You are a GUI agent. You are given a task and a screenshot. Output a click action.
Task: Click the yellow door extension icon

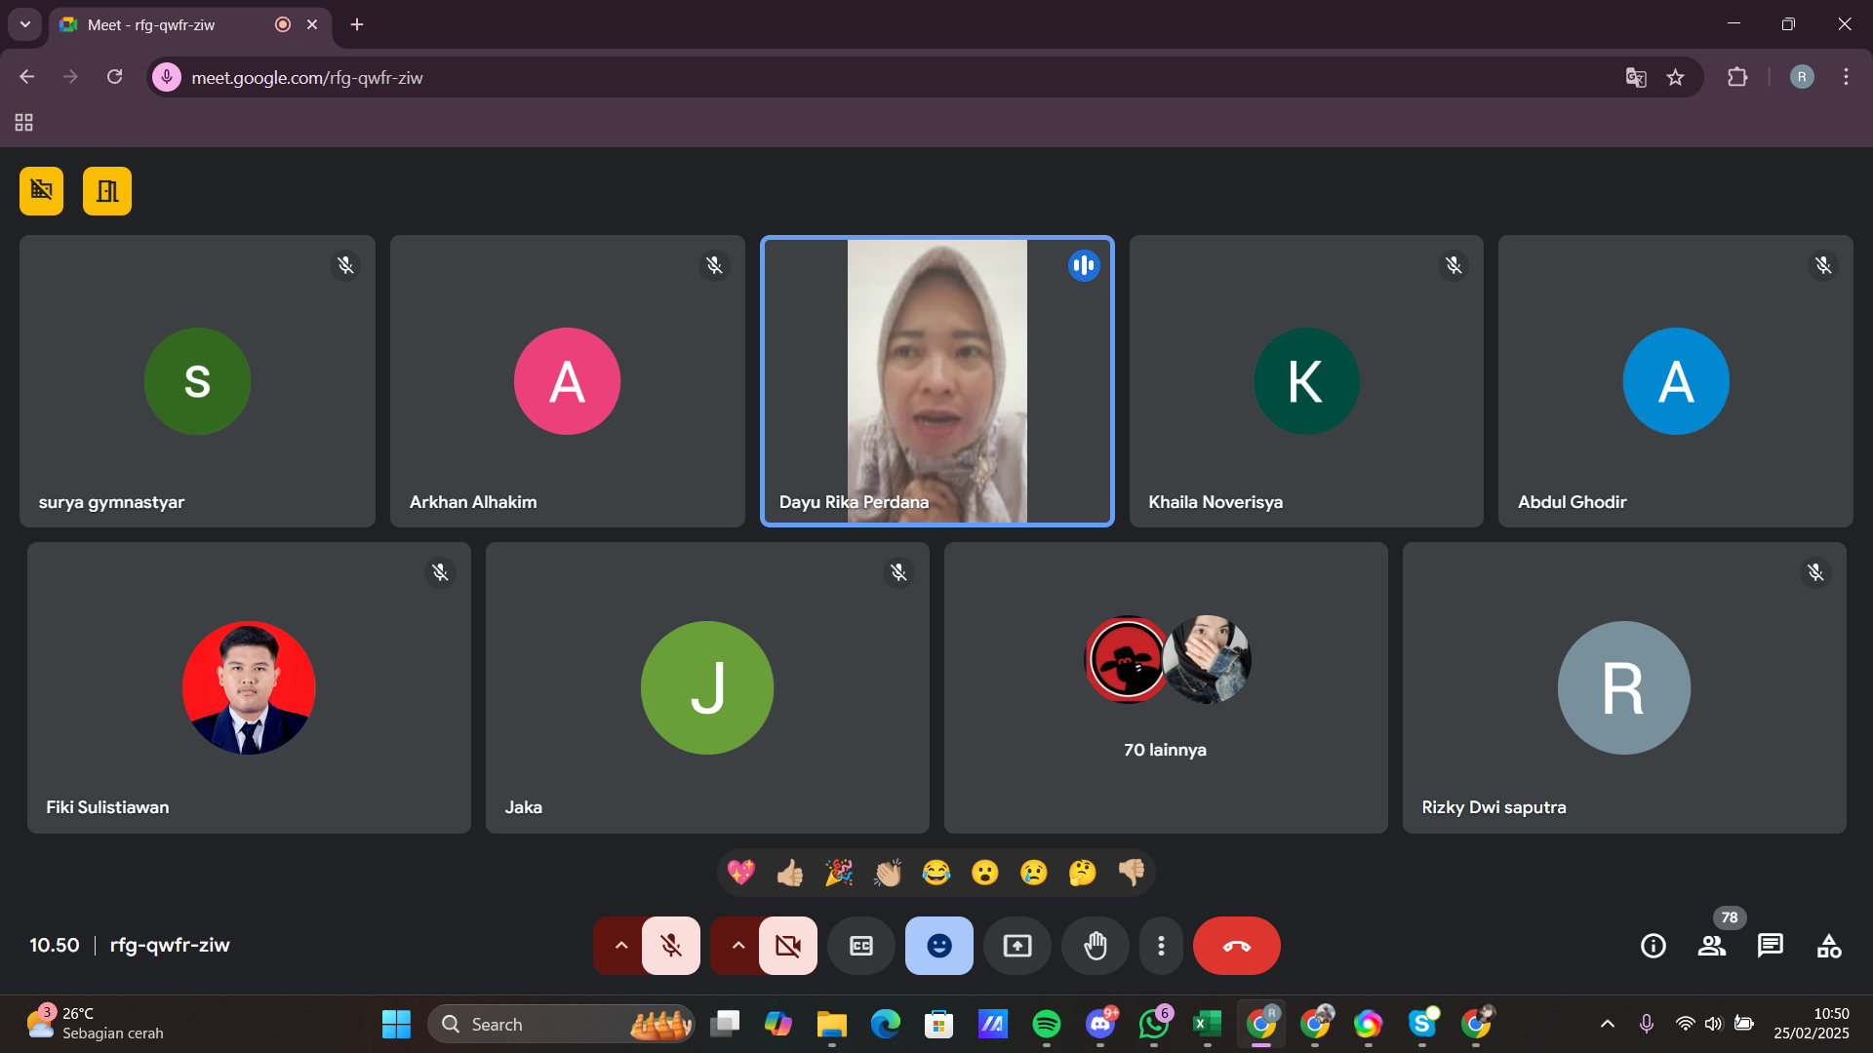click(x=107, y=191)
